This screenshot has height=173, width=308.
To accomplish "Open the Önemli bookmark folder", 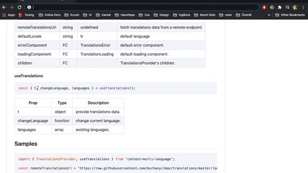I will [244, 15].
